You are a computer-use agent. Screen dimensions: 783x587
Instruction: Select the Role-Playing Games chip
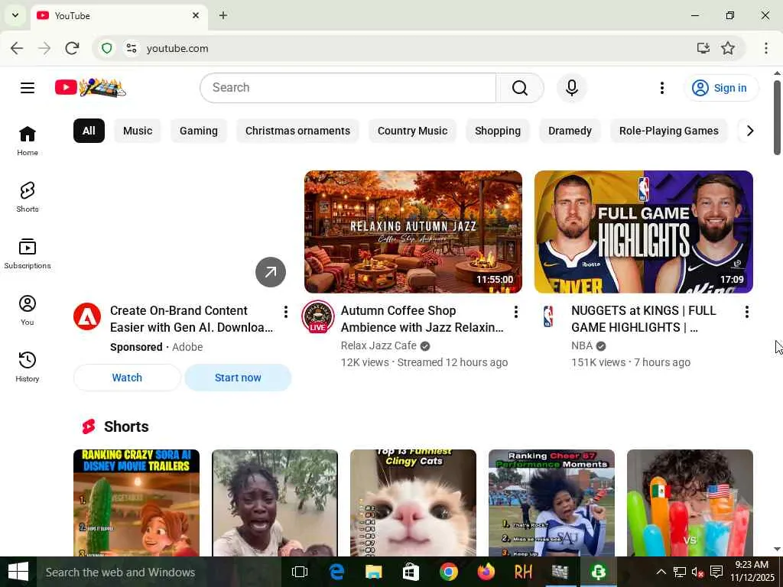pyautogui.click(x=668, y=131)
